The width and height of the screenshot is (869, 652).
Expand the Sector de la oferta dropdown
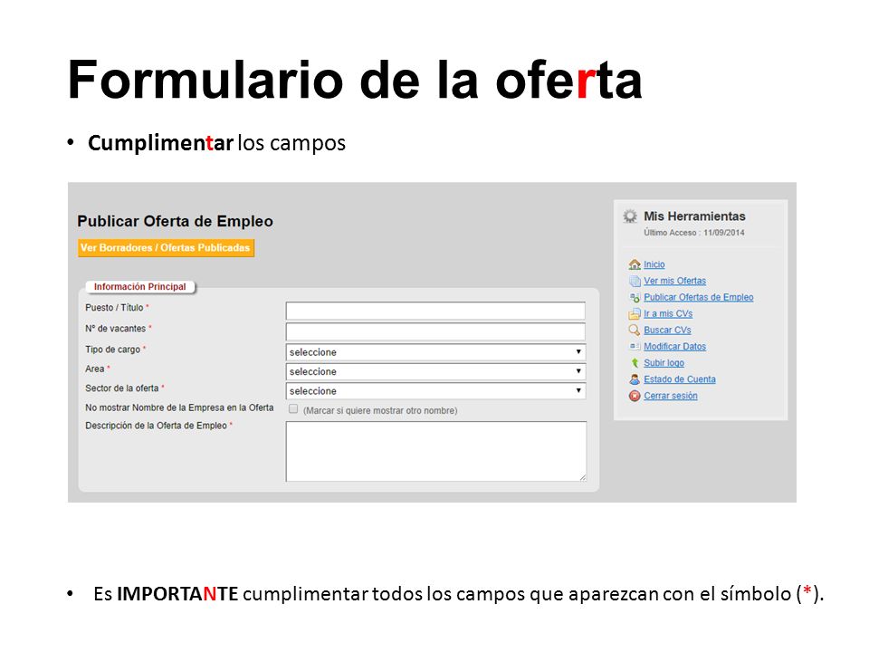tap(435, 391)
